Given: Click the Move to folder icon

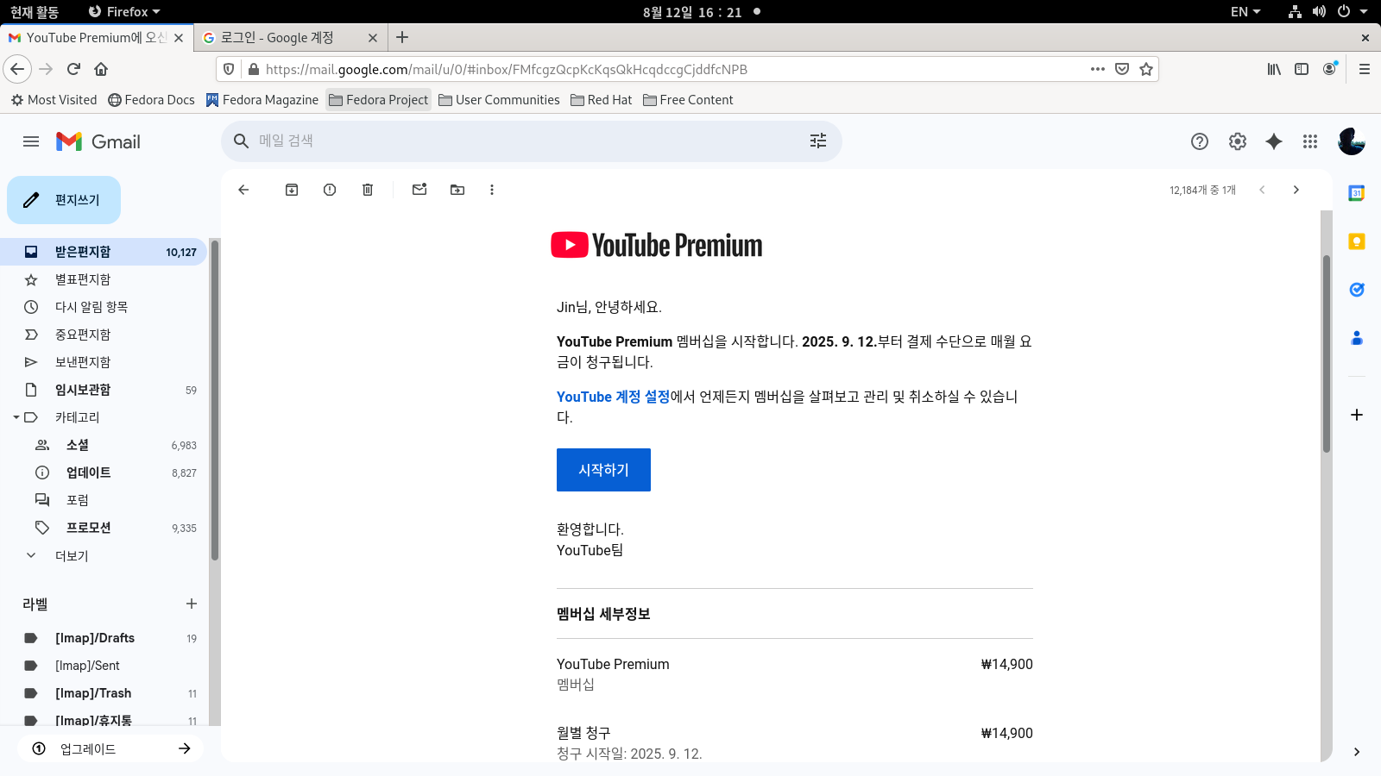Looking at the screenshot, I should click(x=457, y=190).
